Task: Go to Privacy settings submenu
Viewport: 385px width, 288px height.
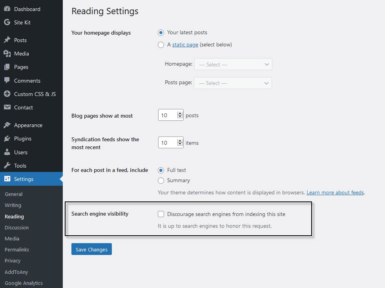Action: (x=13, y=261)
